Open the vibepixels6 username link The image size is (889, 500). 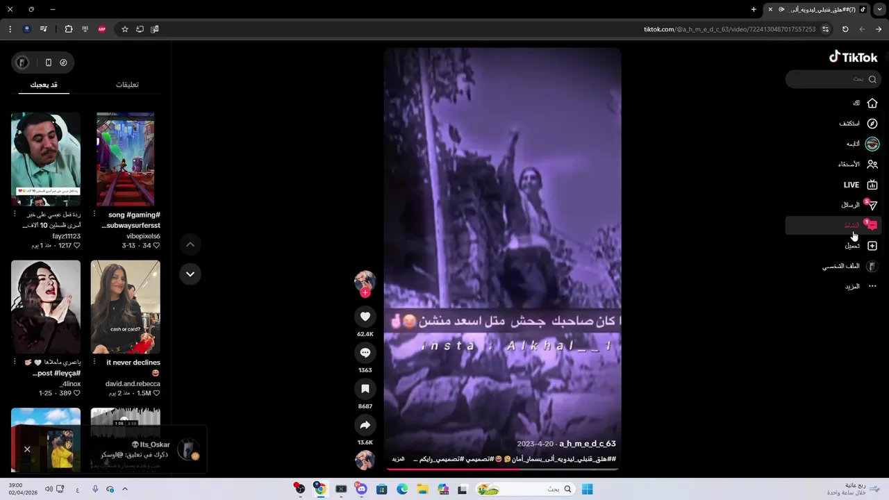(x=143, y=236)
